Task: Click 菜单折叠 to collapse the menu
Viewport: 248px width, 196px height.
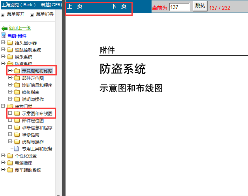Action: [45, 15]
